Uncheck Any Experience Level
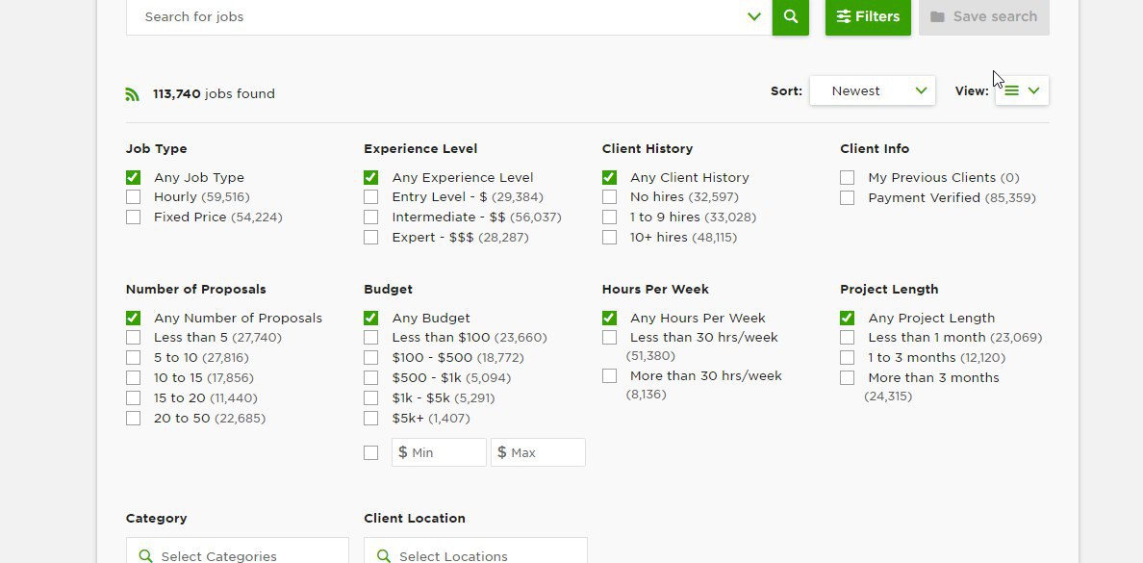The height and width of the screenshot is (563, 1143). (371, 177)
